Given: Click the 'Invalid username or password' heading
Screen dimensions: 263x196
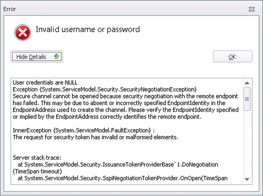Looking at the screenshot, I should 88,30.
